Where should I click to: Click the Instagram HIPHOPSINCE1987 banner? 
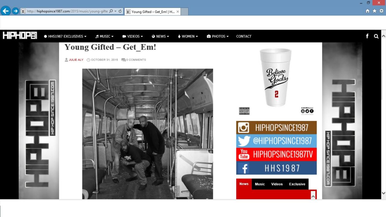click(x=276, y=128)
